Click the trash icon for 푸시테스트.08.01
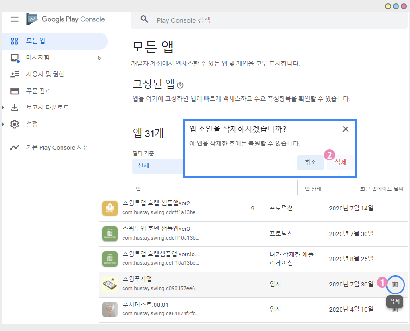The height and width of the screenshot is (331, 410). pos(395,309)
